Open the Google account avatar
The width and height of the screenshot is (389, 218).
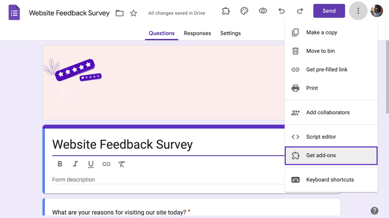coord(377,11)
